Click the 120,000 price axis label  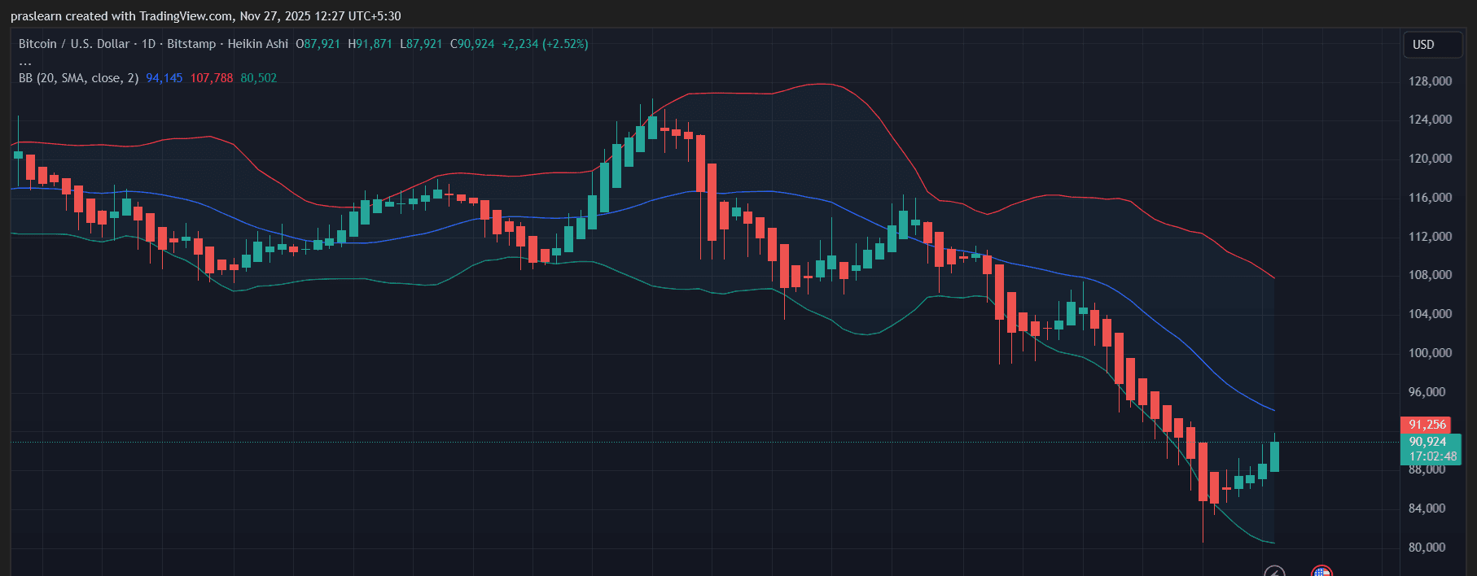[x=1430, y=159]
